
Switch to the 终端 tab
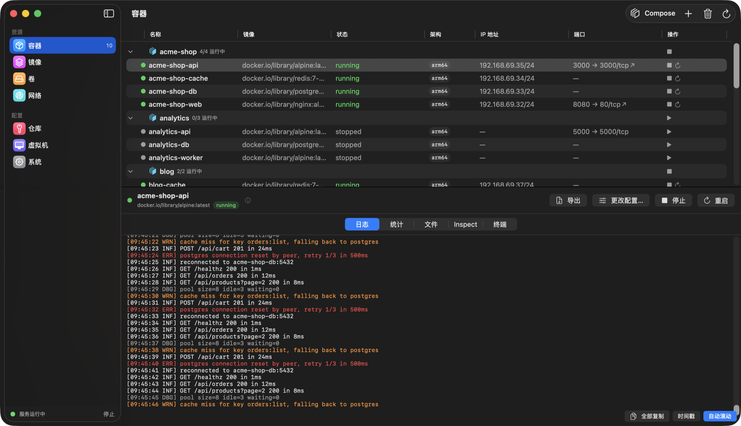point(500,224)
